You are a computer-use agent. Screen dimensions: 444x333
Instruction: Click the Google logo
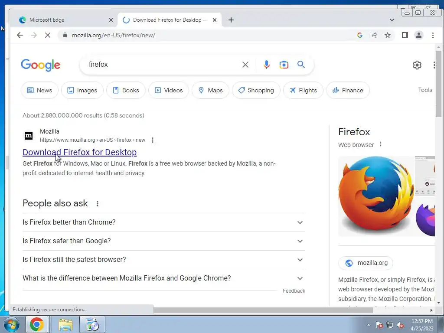40,65
